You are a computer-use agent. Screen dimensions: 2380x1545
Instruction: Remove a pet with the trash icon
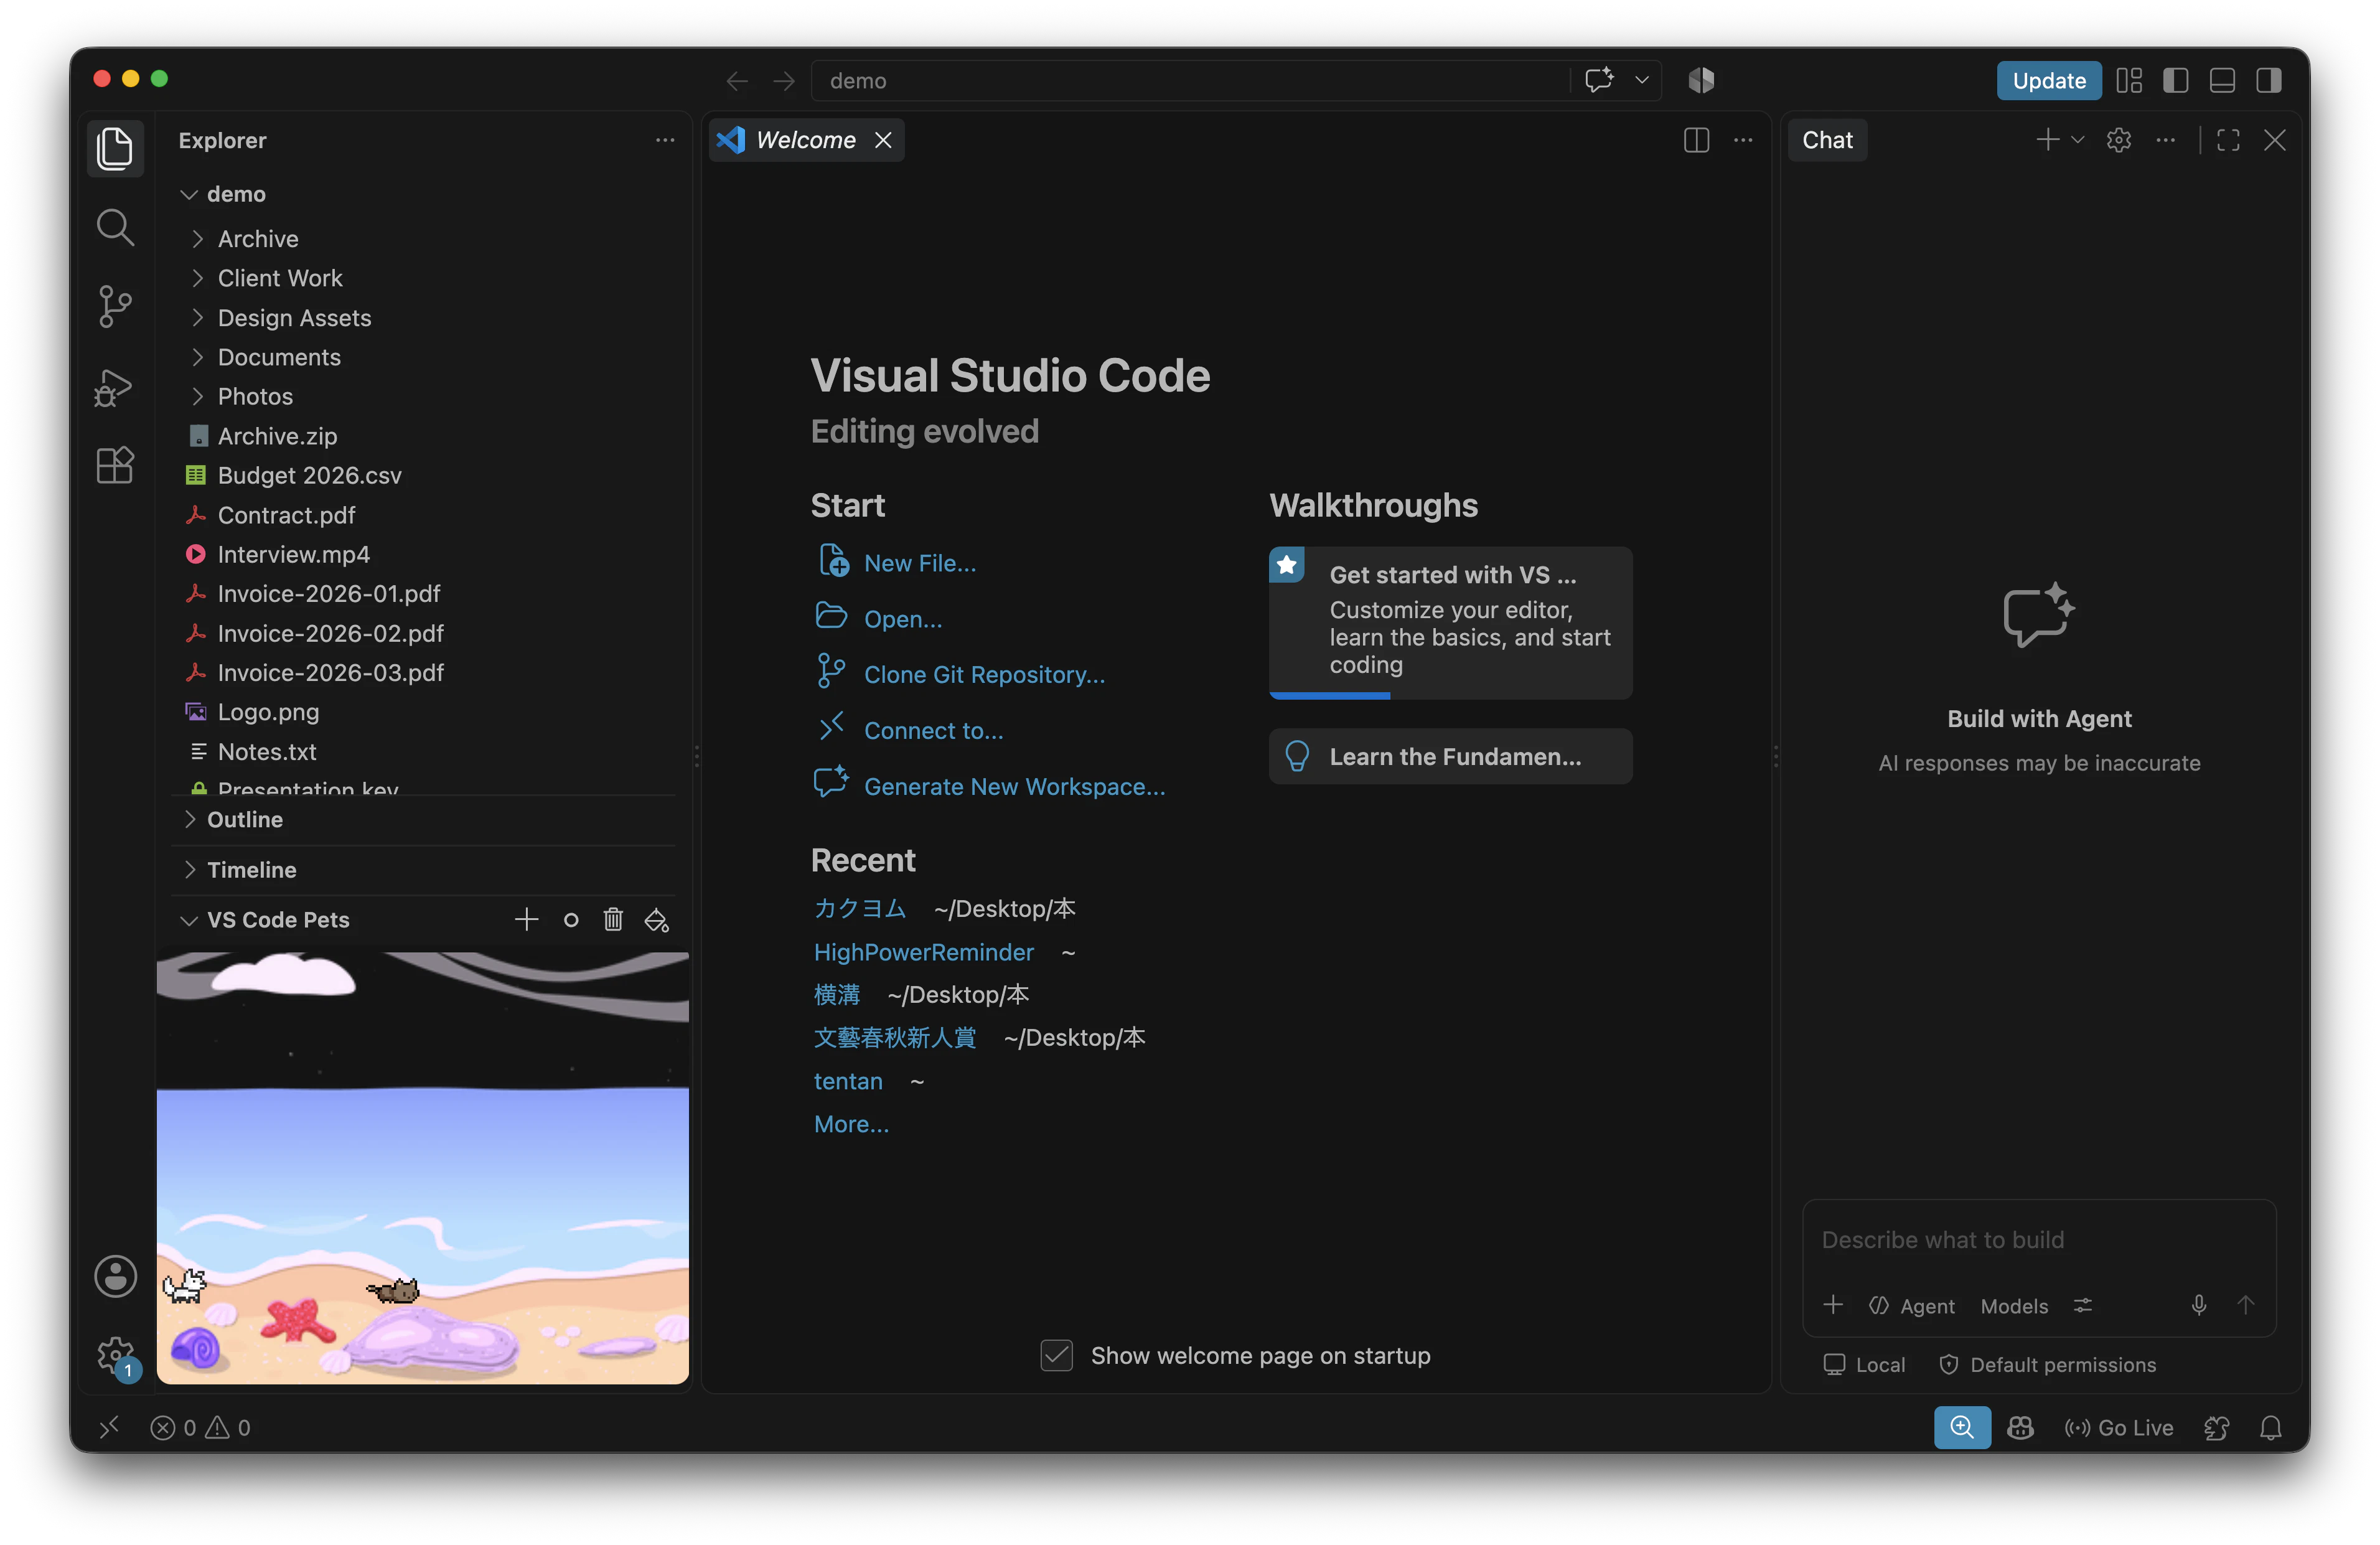click(x=613, y=920)
